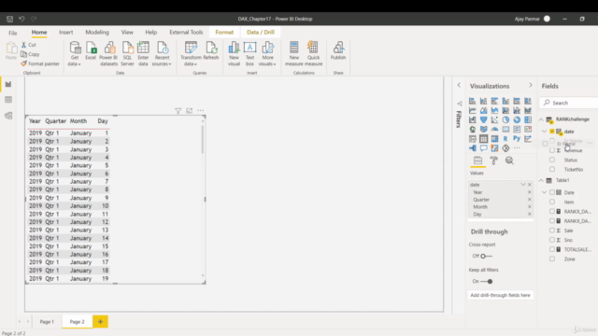
Task: Collapse the RANKchallenge table in Fields
Action: tap(541, 119)
